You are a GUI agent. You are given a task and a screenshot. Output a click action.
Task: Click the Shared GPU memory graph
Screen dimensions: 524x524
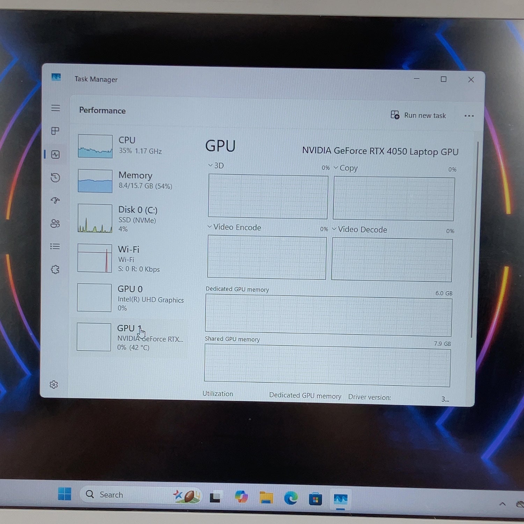(x=327, y=365)
